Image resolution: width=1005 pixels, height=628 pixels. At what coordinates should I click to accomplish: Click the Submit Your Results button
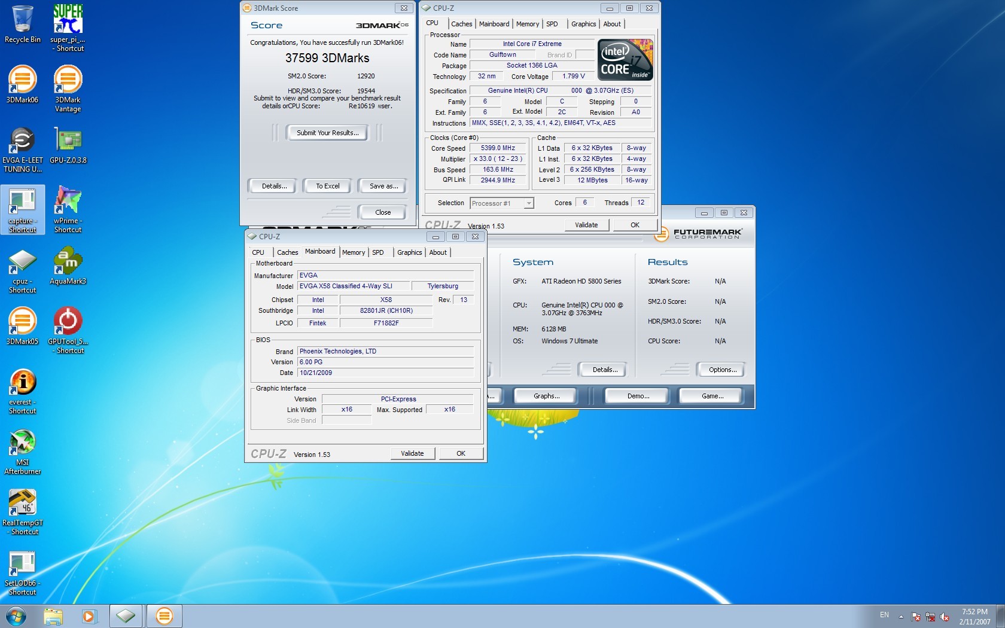tap(327, 133)
